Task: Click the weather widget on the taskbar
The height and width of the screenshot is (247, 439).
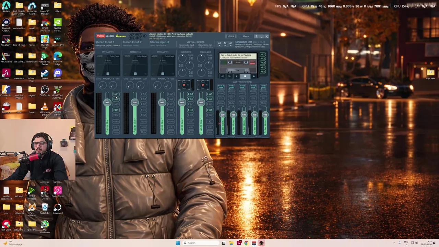Action: click(x=13, y=243)
